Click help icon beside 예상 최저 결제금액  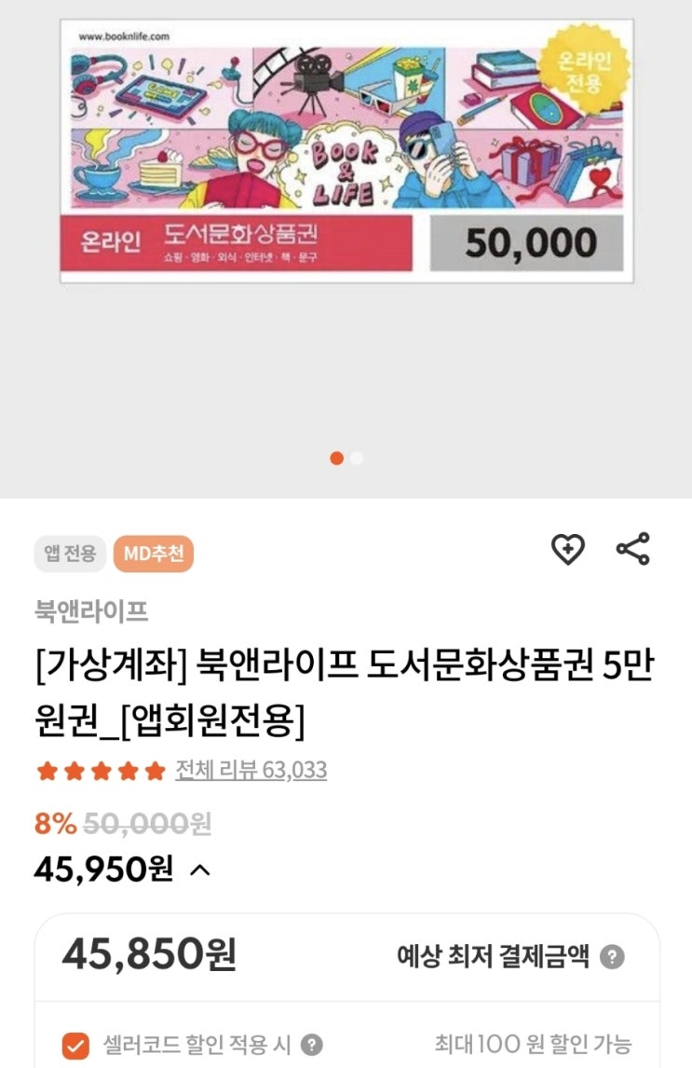tap(612, 957)
